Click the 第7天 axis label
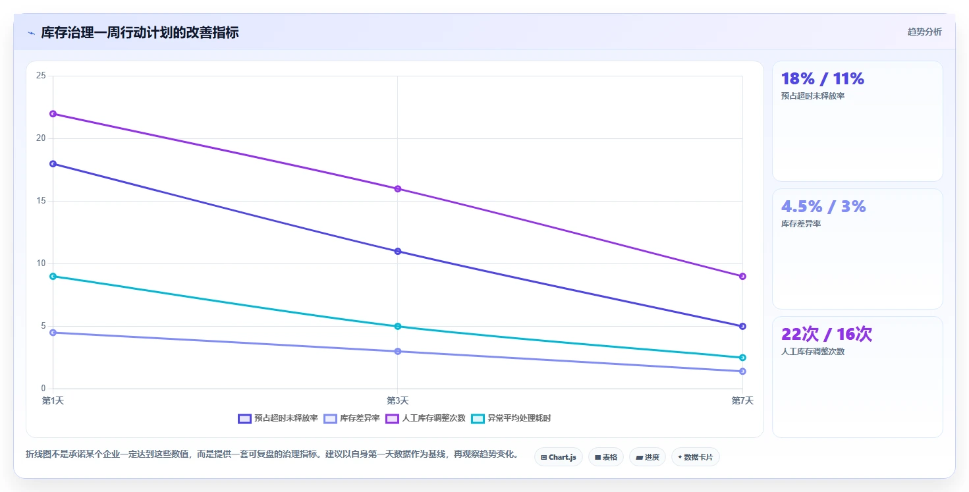 742,400
